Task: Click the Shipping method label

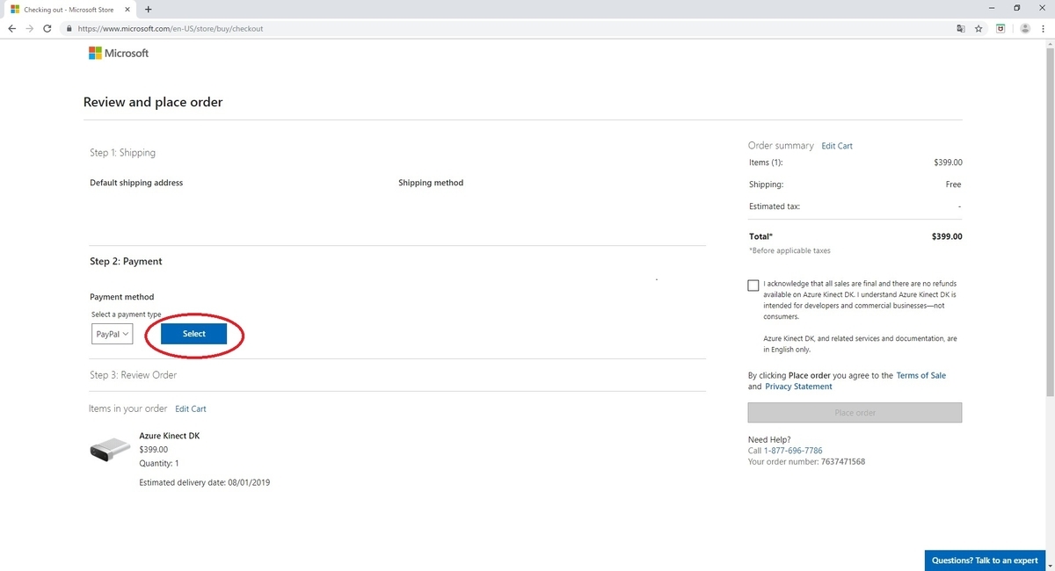Action: (431, 183)
